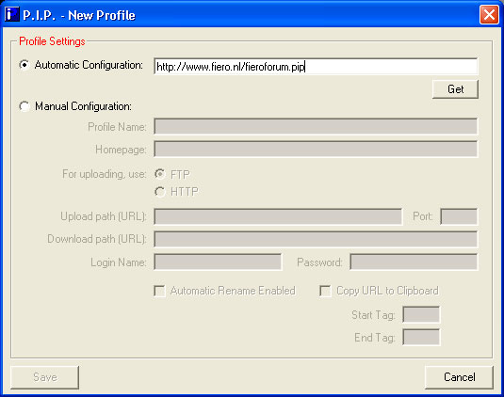Click the Cancel button

(x=459, y=377)
